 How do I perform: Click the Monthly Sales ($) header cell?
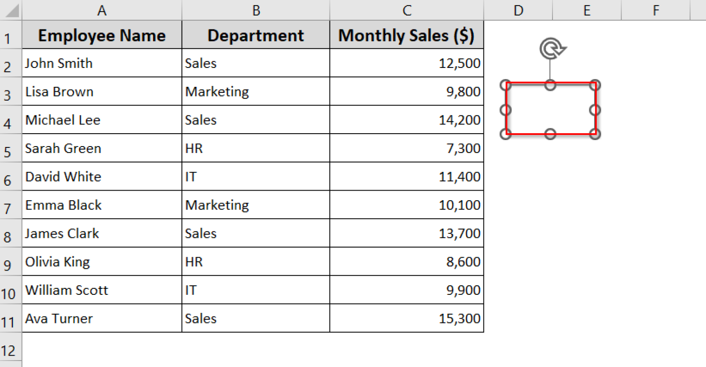(406, 35)
